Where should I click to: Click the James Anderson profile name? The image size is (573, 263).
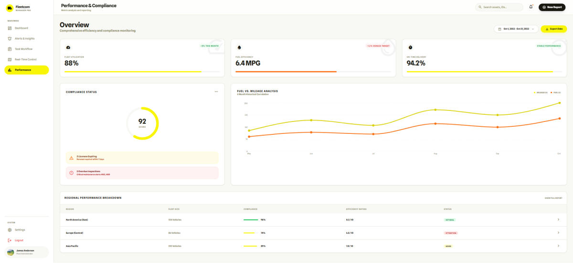point(24,251)
